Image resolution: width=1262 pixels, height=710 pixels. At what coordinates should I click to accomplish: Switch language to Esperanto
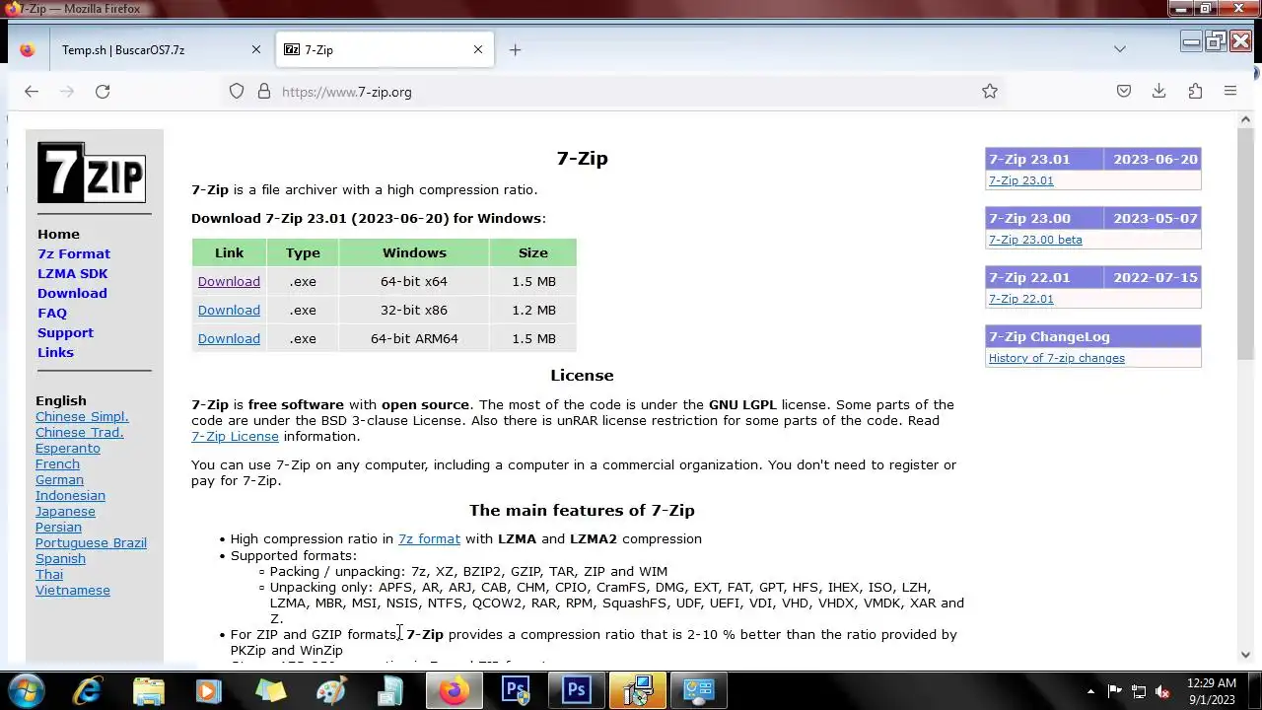tap(68, 449)
